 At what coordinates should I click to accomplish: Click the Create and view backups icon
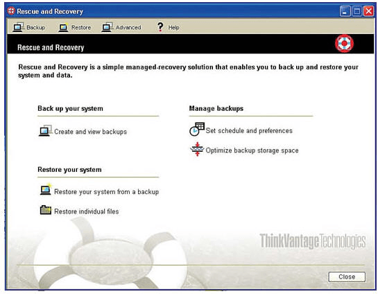pos(45,131)
